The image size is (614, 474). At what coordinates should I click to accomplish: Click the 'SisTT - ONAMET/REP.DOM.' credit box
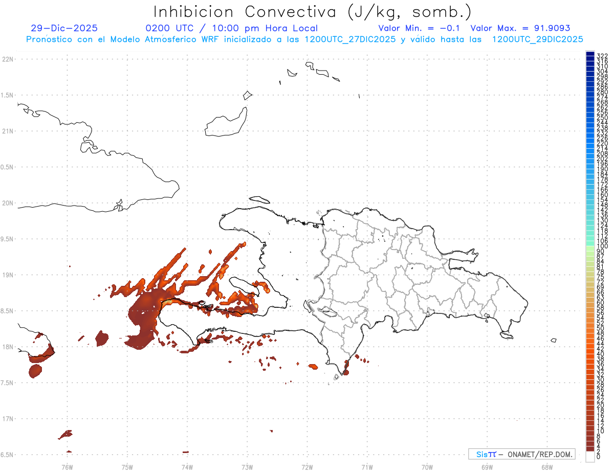tap(521, 454)
